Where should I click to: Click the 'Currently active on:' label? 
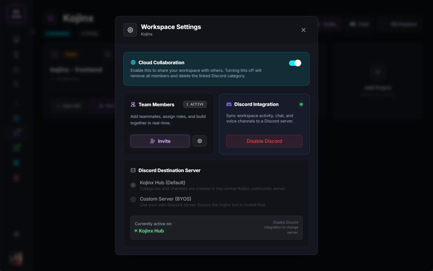153,224
